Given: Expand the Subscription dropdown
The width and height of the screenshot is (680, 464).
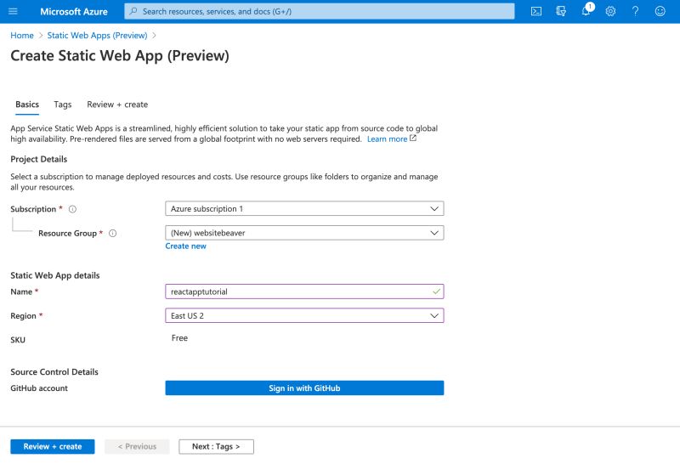Looking at the screenshot, I should (304, 208).
